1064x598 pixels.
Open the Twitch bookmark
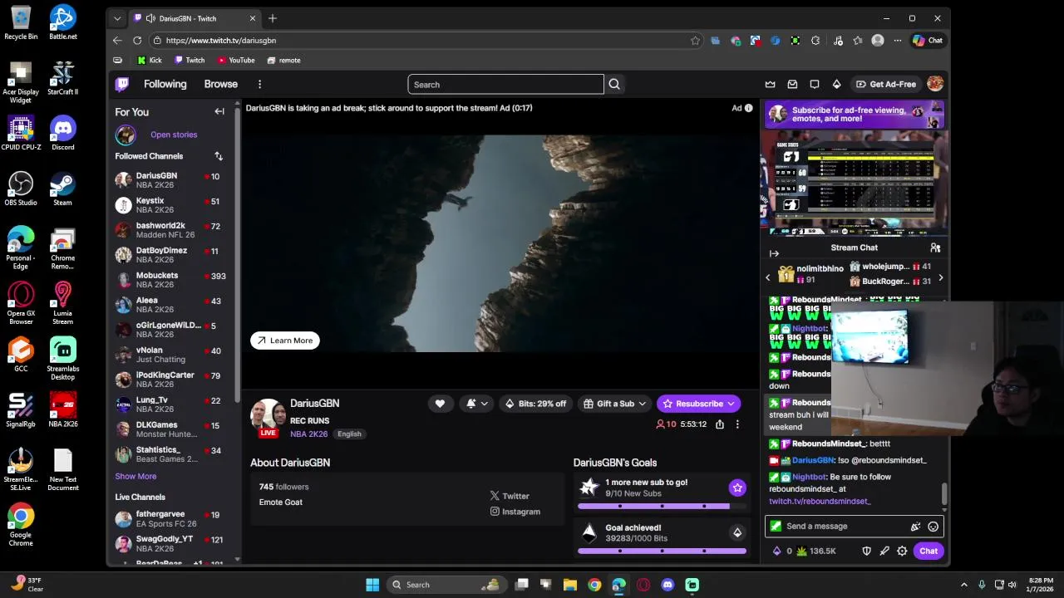point(190,61)
